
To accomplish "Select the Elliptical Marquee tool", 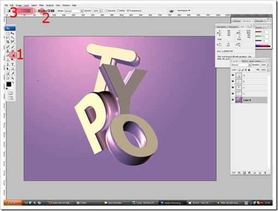I will click(x=8, y=33).
